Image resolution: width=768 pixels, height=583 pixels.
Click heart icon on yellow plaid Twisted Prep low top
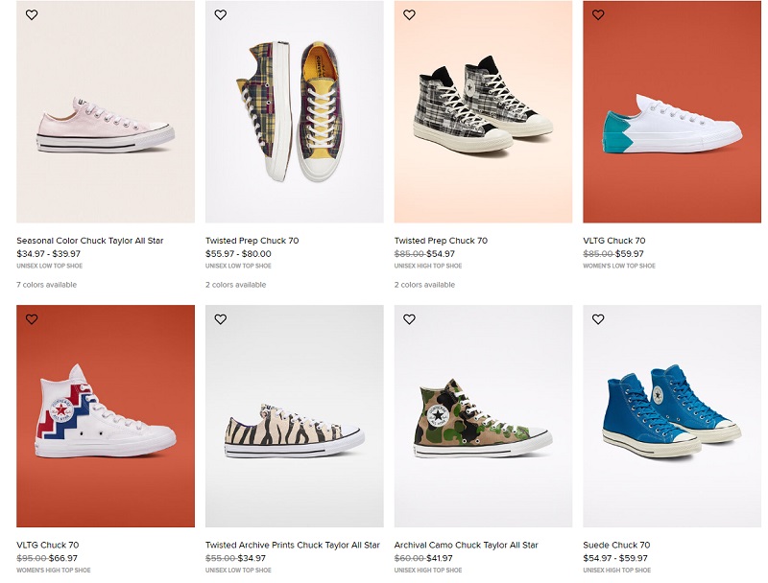pos(221,15)
